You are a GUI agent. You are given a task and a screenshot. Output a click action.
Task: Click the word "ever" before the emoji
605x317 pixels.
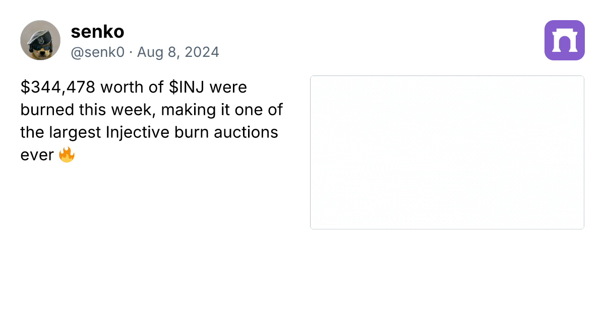(37, 155)
